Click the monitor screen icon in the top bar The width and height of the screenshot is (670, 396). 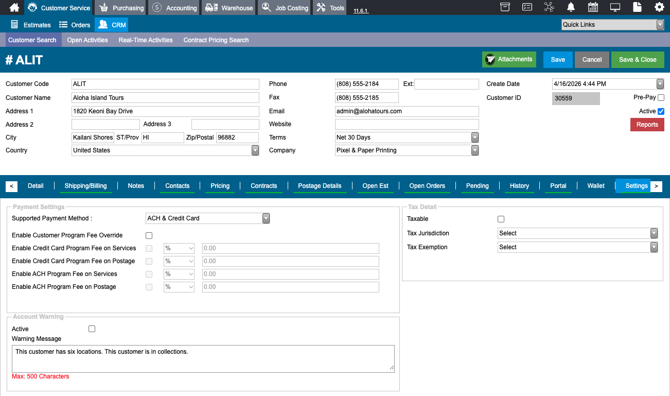point(615,7)
